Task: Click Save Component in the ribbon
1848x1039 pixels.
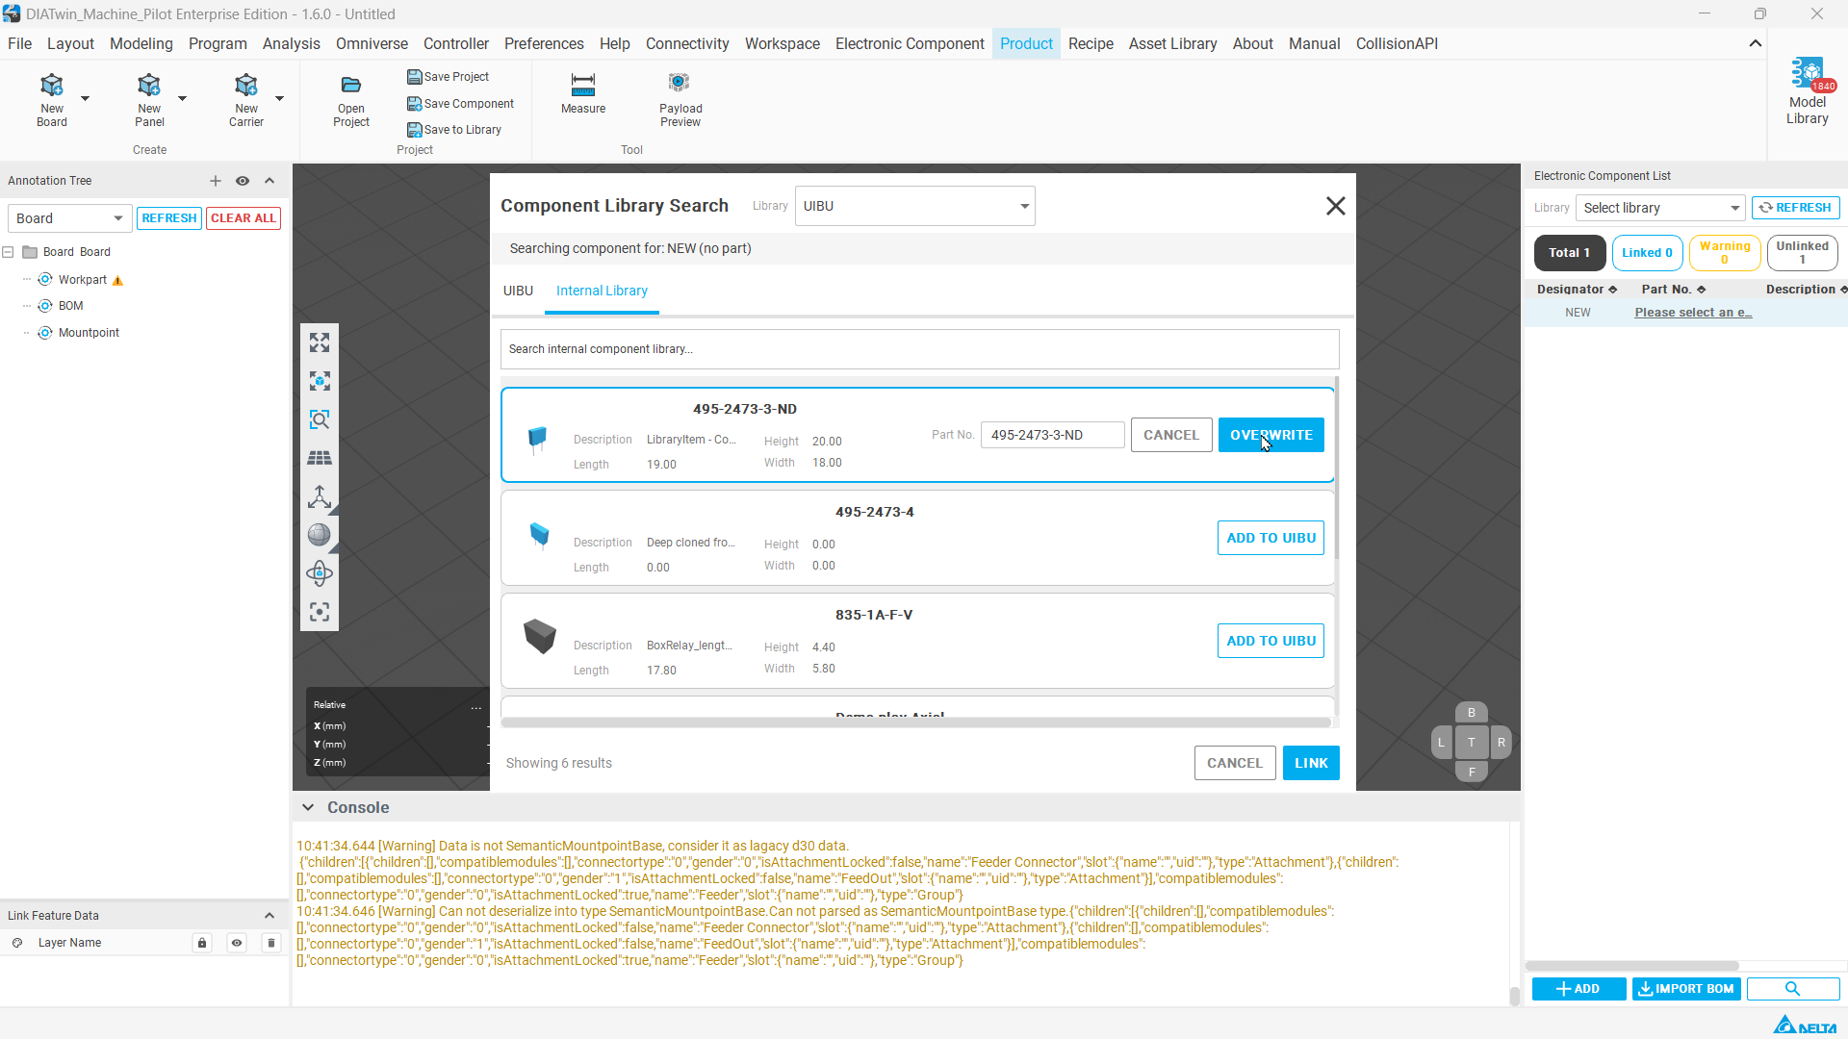Action: 460,104
